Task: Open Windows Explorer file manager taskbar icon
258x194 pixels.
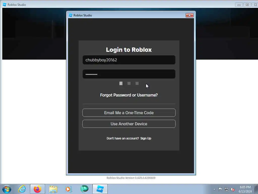Action: (x=53, y=189)
